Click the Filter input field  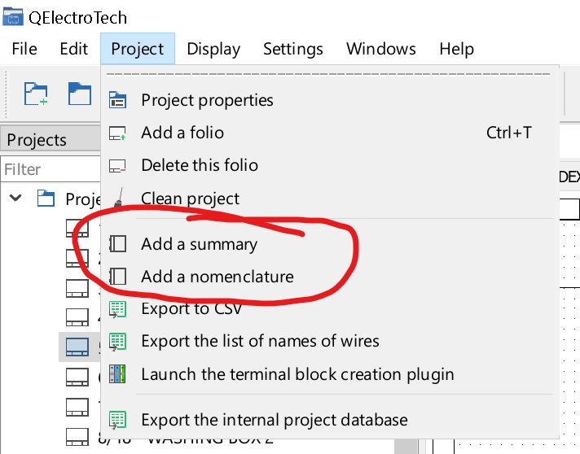[x=49, y=170]
